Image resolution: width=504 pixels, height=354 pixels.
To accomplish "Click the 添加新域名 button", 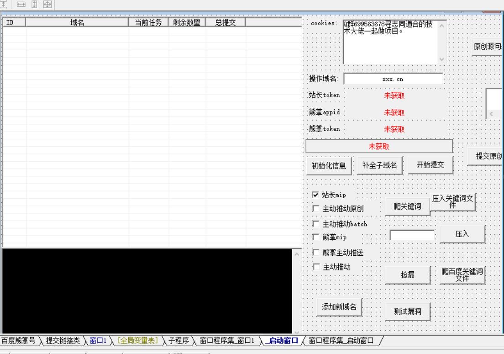I will (339, 307).
